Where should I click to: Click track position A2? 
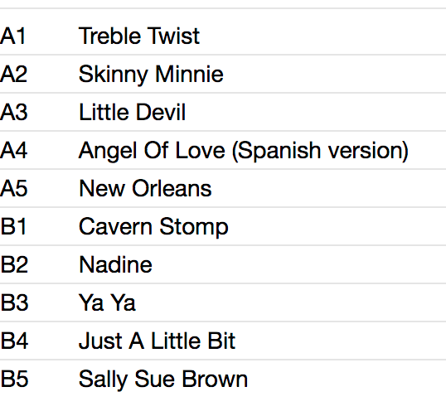[x=13, y=74]
